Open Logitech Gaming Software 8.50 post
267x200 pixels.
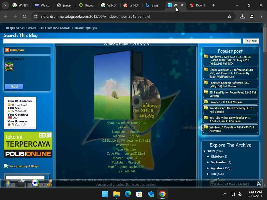(229, 85)
